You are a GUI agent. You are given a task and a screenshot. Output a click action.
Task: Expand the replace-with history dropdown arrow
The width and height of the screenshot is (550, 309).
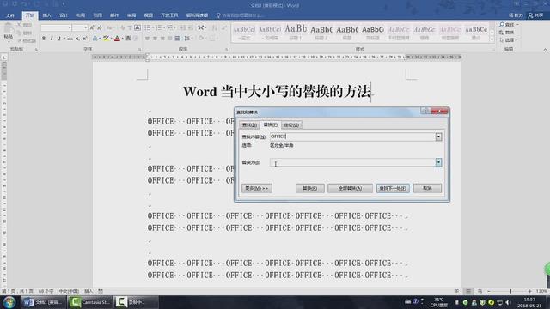[438, 162]
